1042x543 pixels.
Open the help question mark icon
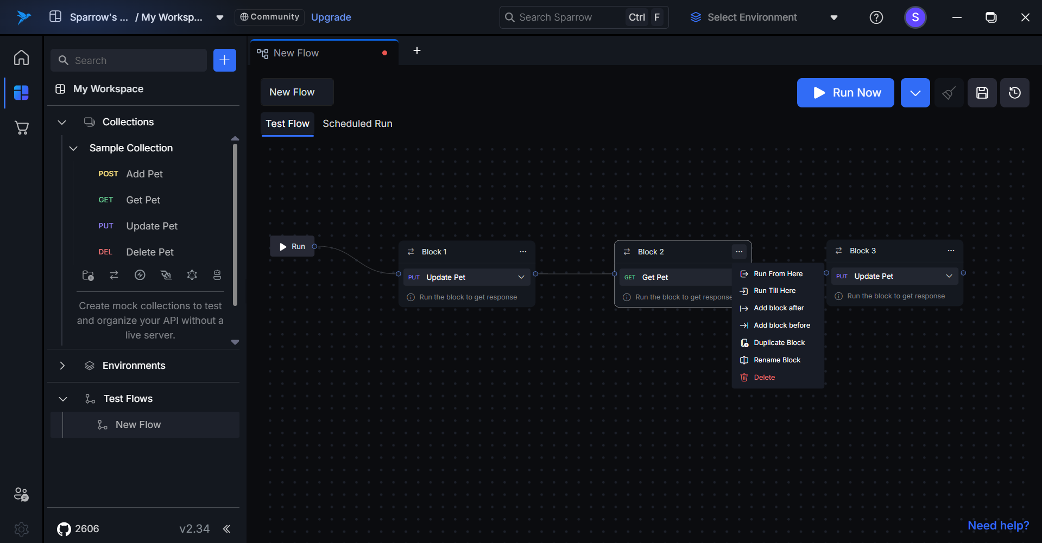pos(876,17)
